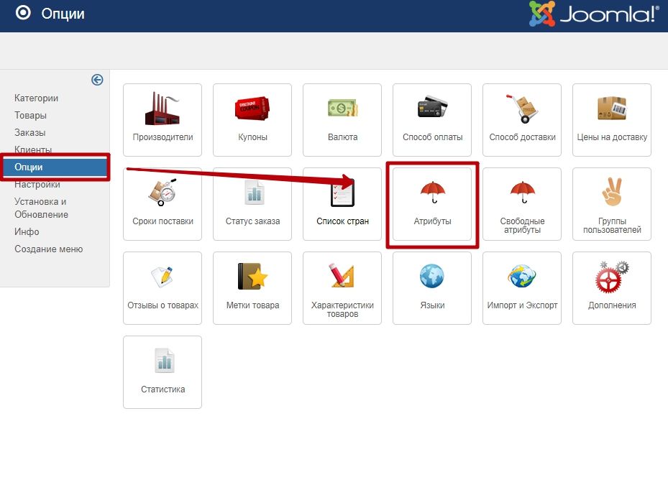Viewport: 668px width, 498px height.
Task: Click the Цены на доставку label
Action: [x=612, y=137]
